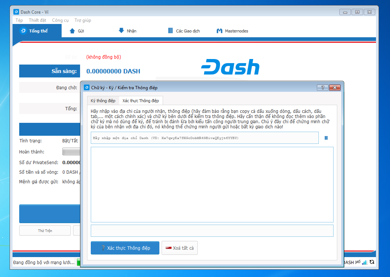Click the network signal bars icon
Viewport: 390px width, 277px height.
point(365,262)
